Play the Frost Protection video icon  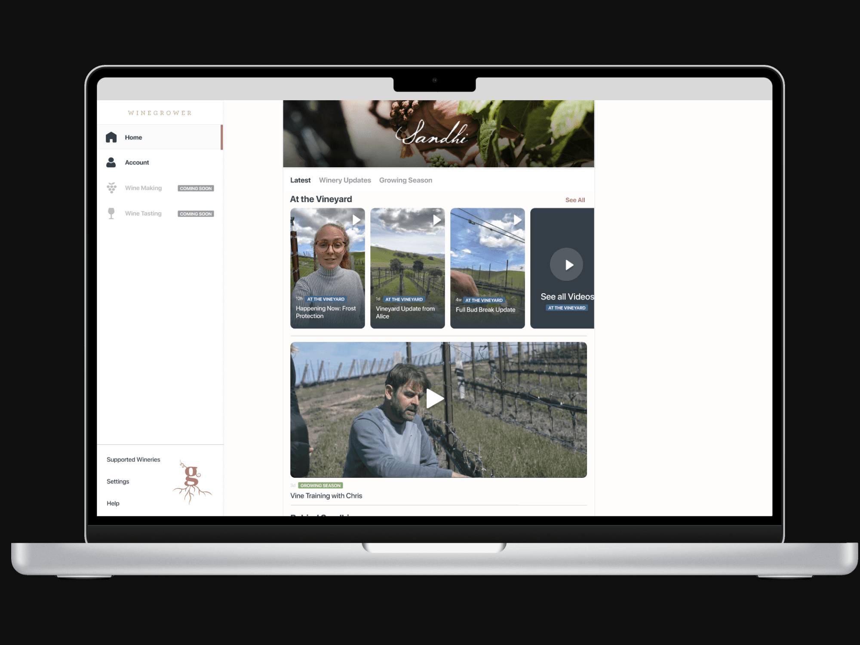(x=356, y=220)
